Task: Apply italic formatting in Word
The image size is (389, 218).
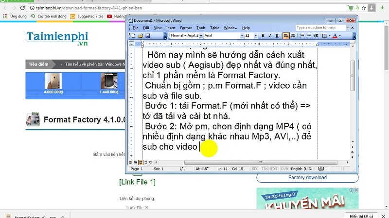Action: (270, 36)
